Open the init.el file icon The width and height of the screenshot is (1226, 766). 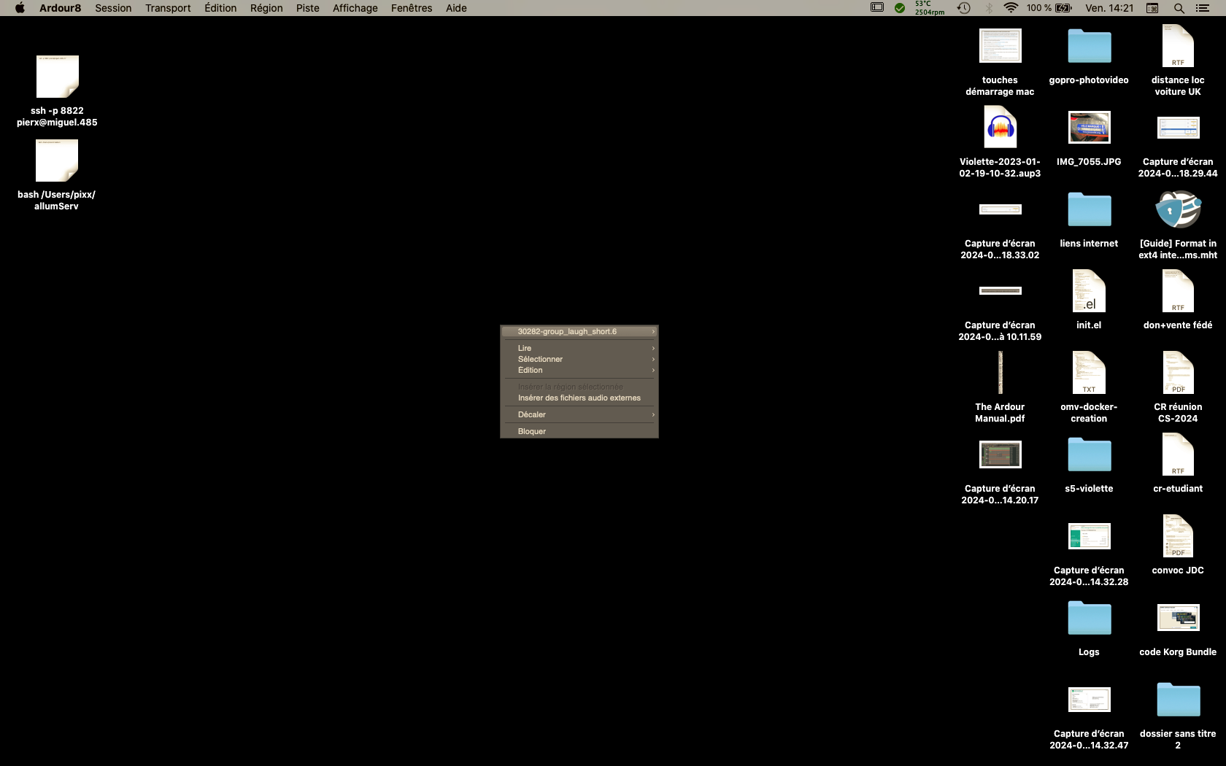point(1089,291)
